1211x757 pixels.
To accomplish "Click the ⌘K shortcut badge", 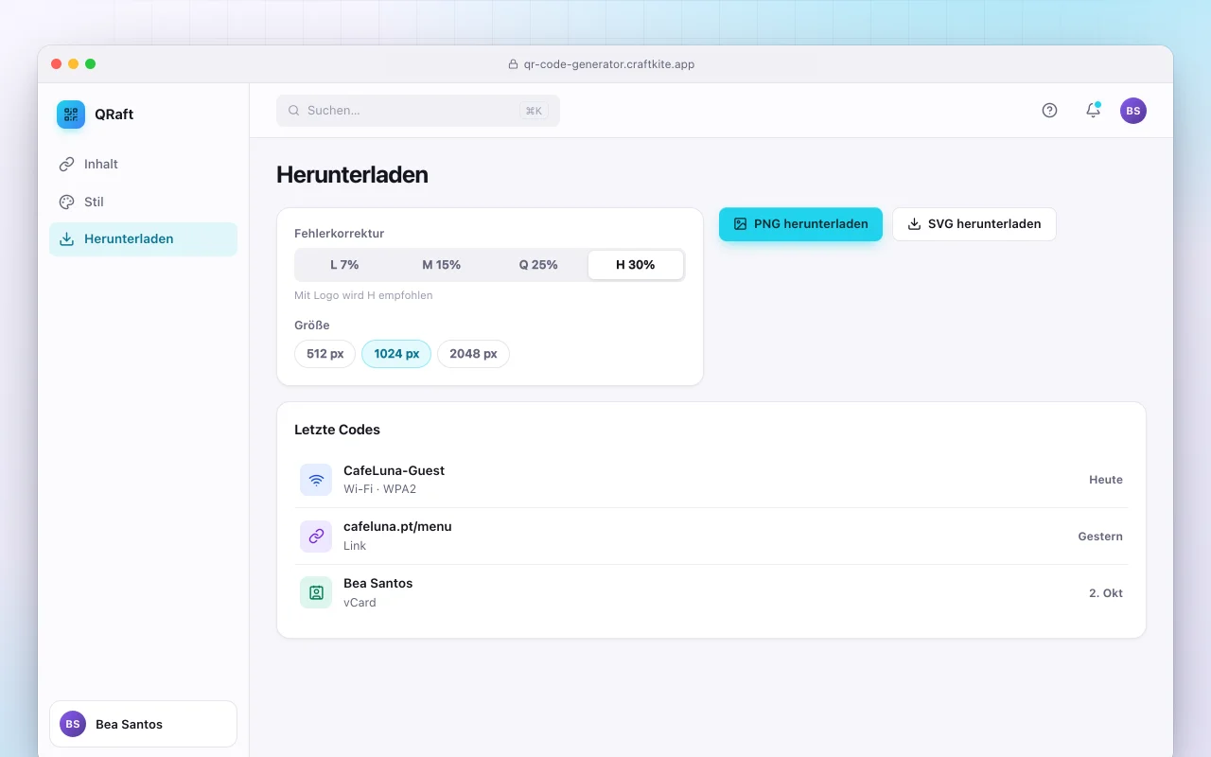I will (534, 111).
